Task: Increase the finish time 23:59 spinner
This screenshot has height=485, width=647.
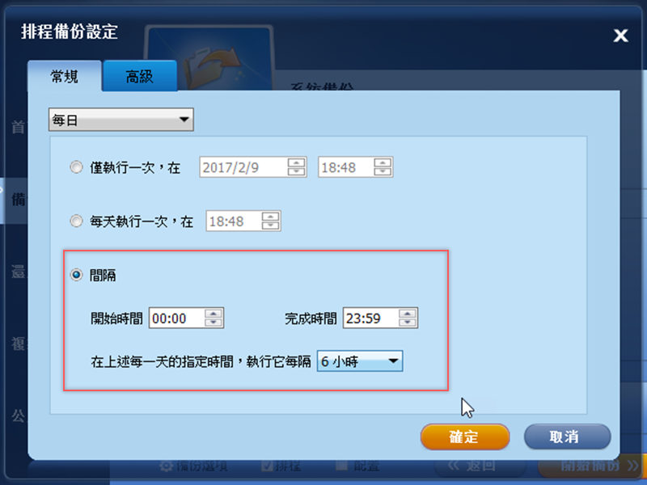Action: point(408,314)
